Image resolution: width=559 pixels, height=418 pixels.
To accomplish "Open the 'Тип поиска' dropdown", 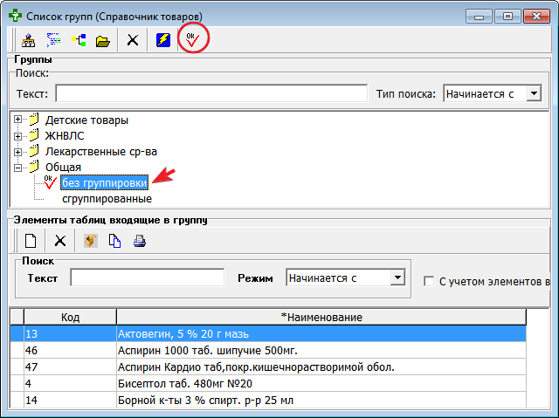I will click(535, 93).
